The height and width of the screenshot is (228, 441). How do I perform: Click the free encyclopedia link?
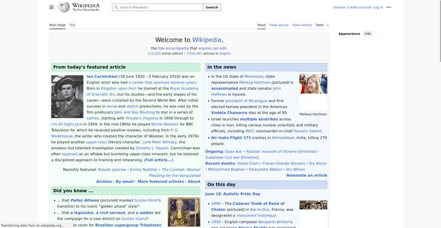coord(173,48)
